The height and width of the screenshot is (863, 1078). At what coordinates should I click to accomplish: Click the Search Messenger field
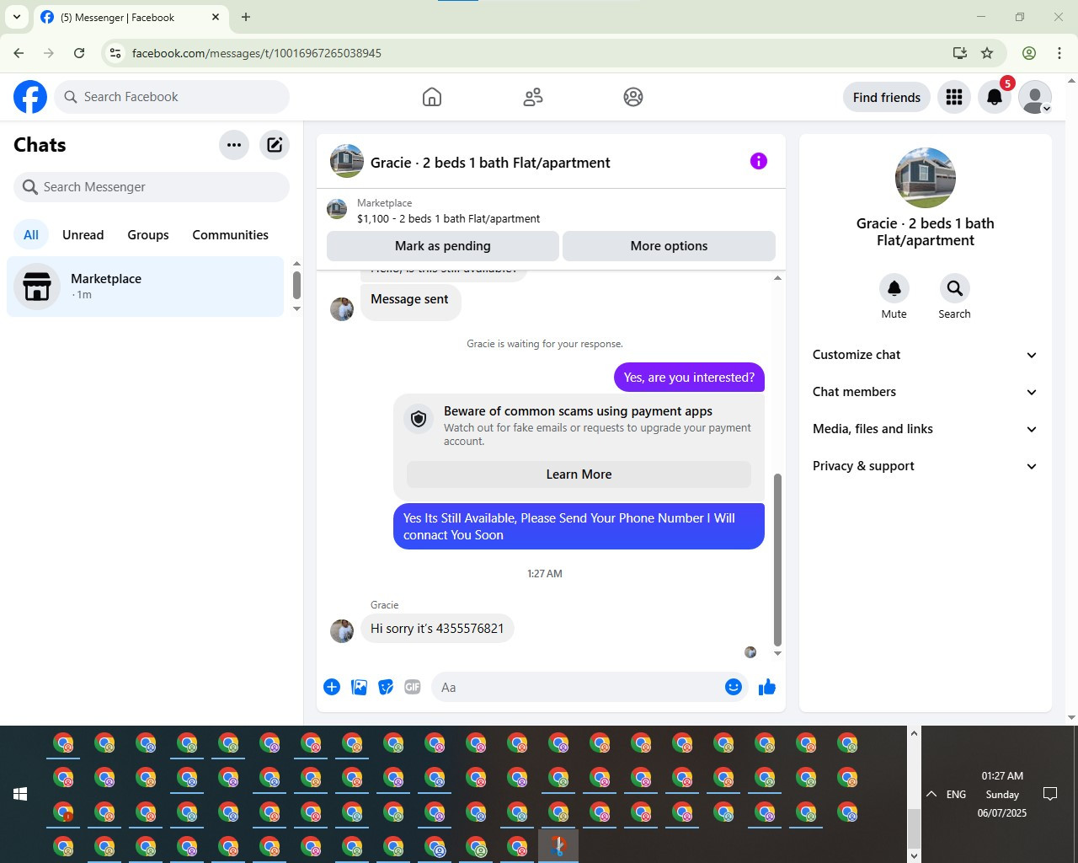152,187
